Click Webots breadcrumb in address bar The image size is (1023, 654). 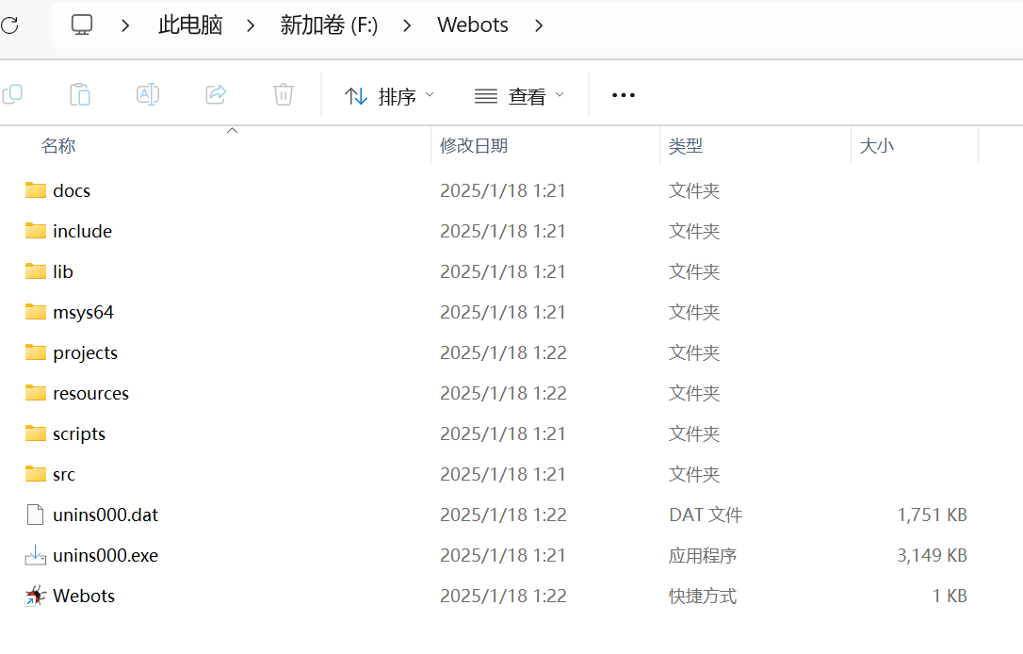[x=472, y=25]
